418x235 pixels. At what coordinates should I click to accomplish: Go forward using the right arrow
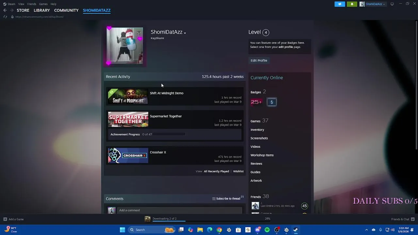tap(12, 10)
